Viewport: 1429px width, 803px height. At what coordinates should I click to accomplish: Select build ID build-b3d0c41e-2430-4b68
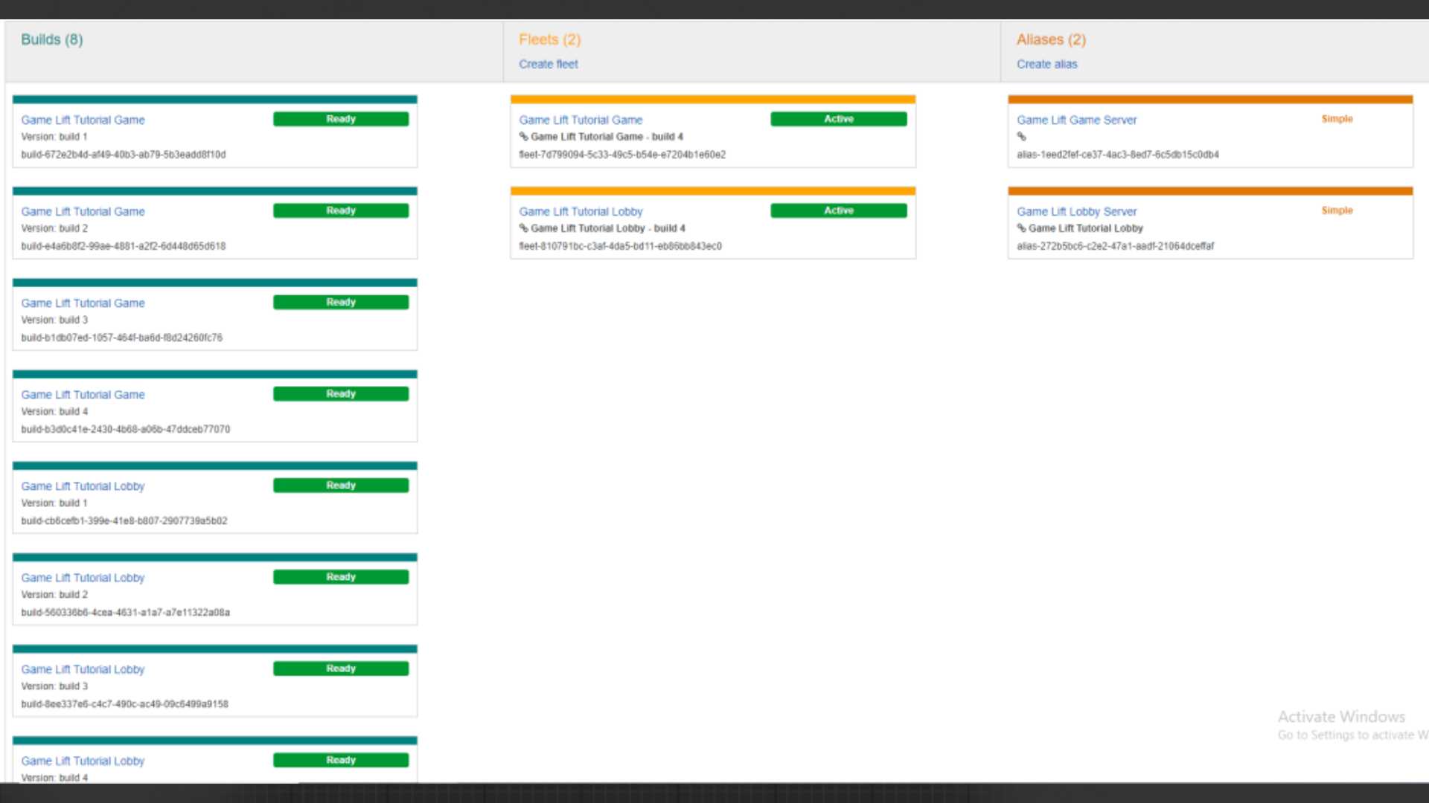click(126, 429)
